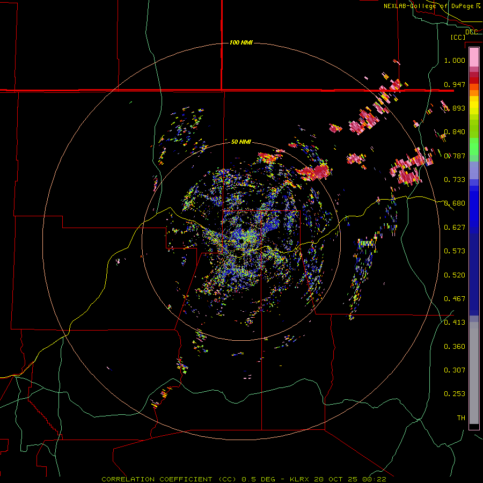Click the [CC] legend title
The height and width of the screenshot is (483, 483).
coord(458,37)
